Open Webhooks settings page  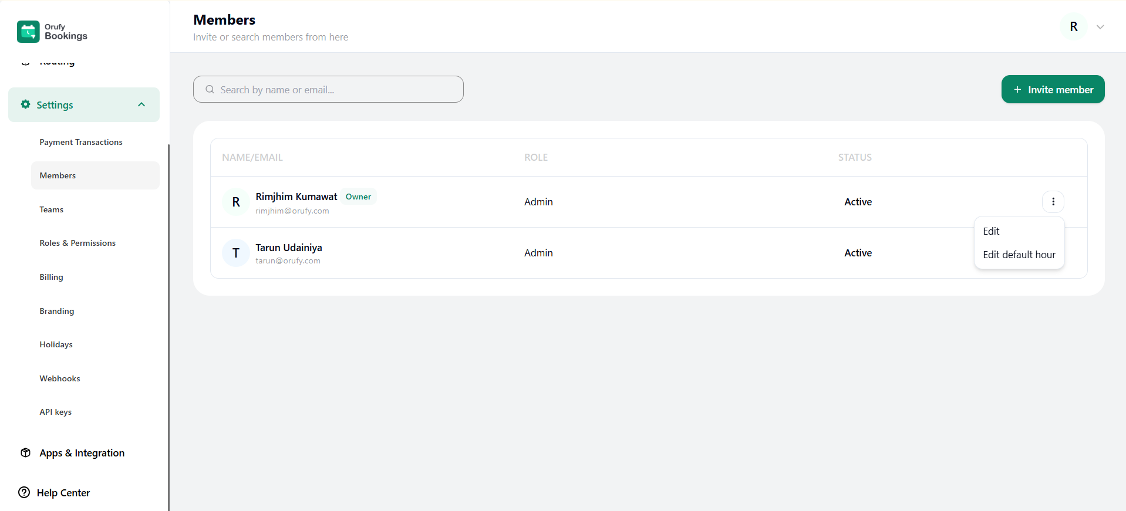60,378
